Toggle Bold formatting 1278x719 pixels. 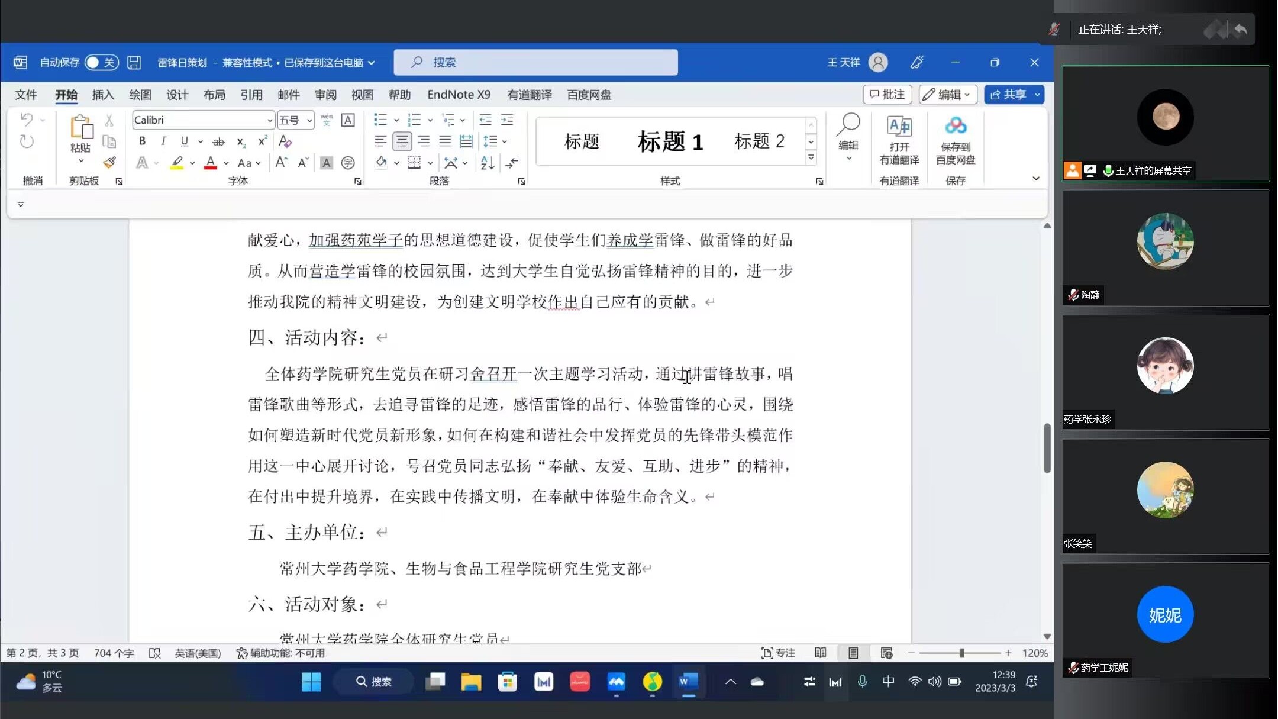tap(142, 141)
